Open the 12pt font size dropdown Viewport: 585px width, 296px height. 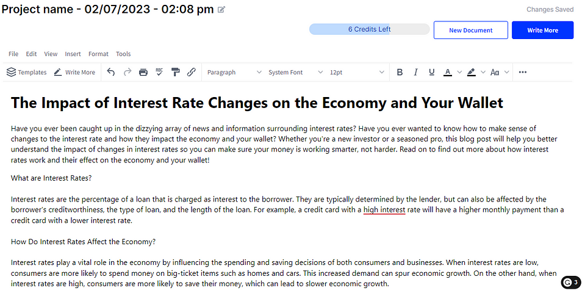pos(354,72)
